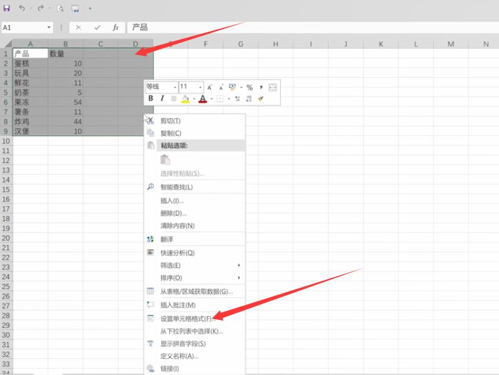Apply borders to the selected cells
499x375 pixels.
pyautogui.click(x=220, y=98)
